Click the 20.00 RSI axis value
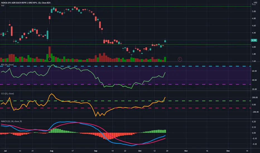 click(254, 89)
